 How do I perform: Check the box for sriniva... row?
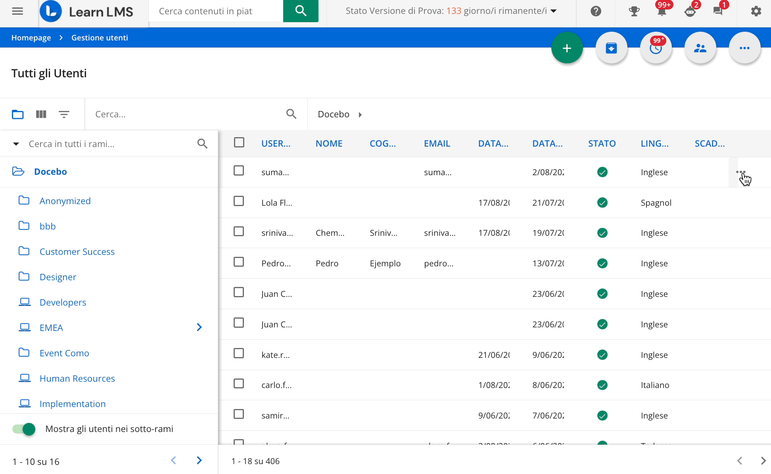tap(239, 231)
